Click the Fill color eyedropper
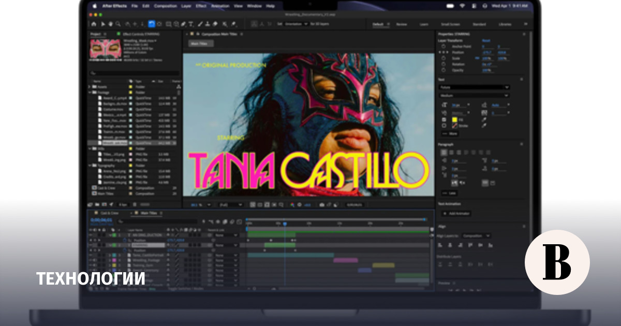 point(483,120)
